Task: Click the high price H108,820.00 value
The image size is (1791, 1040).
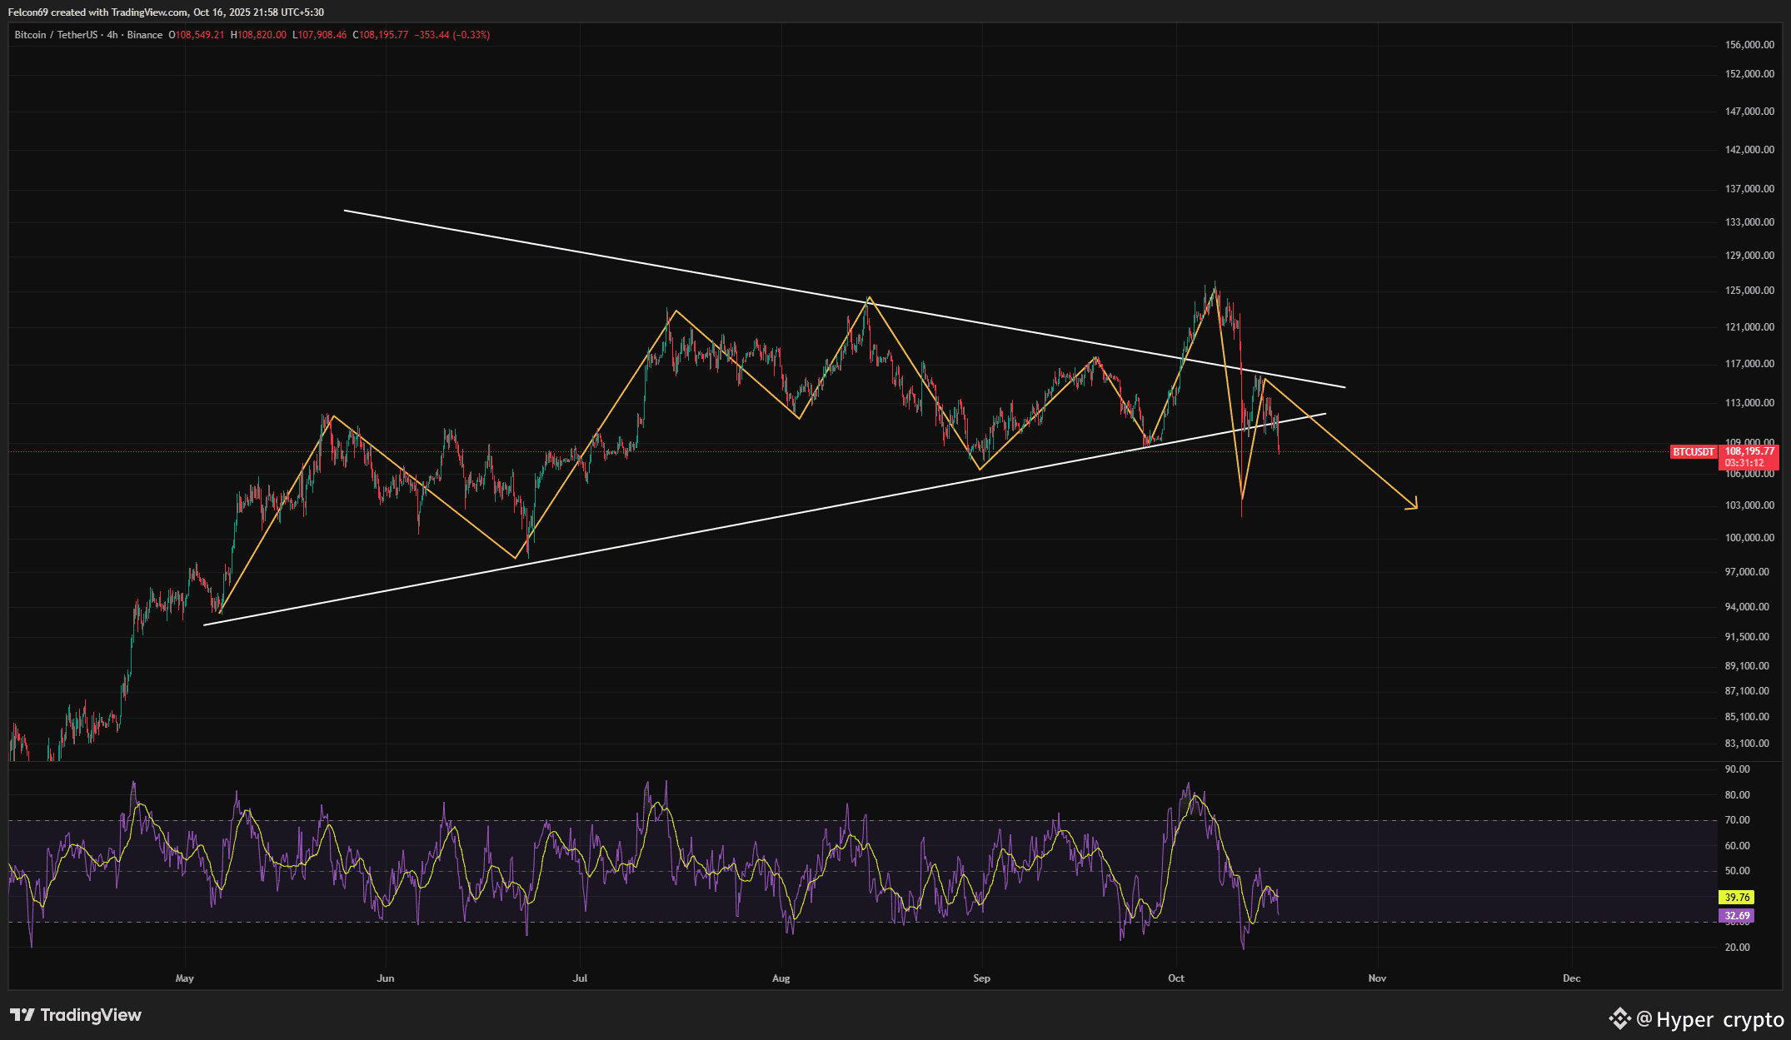Action: (258, 35)
